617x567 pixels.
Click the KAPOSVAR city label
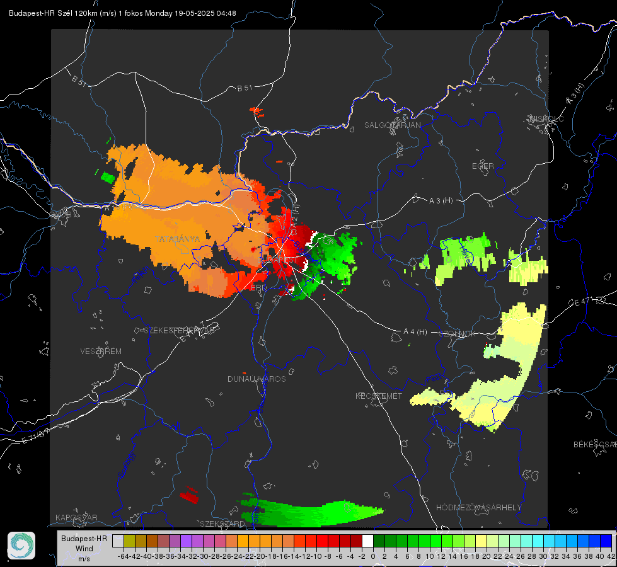76,517
